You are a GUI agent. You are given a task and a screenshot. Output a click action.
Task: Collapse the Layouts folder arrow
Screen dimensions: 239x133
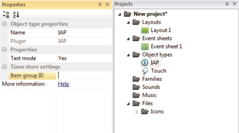click(x=128, y=23)
